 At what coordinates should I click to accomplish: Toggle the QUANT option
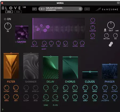(44, 49)
